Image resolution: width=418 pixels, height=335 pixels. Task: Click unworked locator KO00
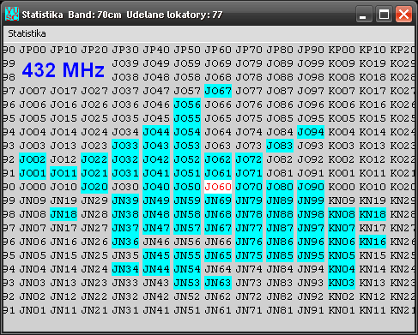[342, 187]
